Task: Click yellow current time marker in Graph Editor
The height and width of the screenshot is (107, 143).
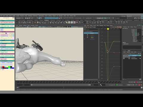Action: 108,29
